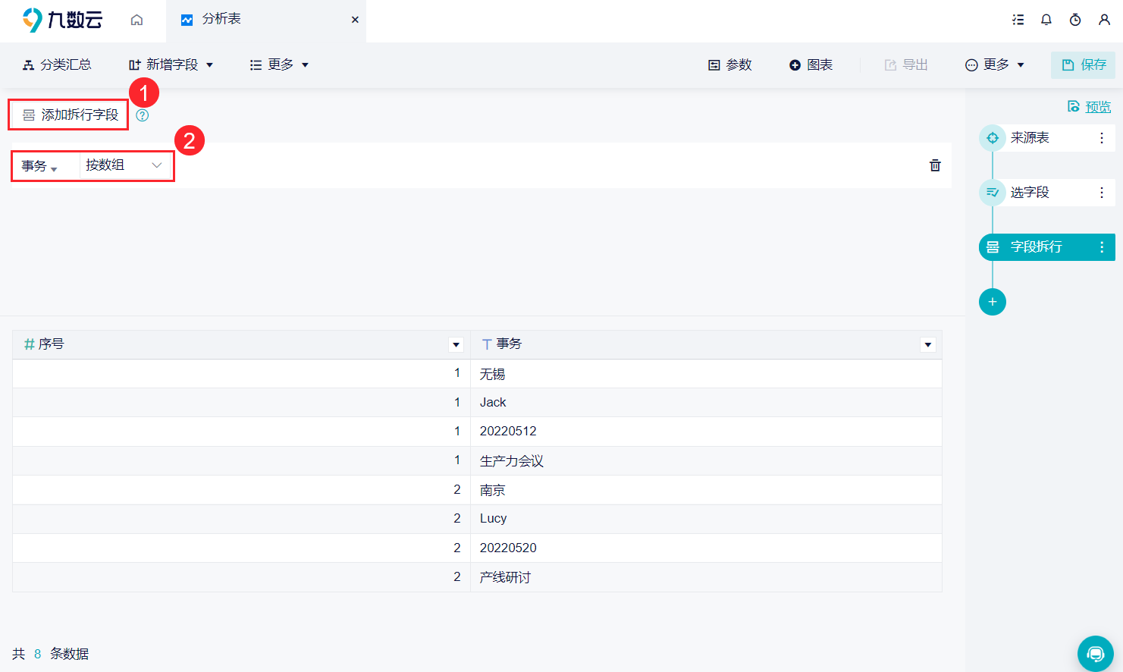Viewport: 1123px width, 672px height.
Task: Add a new step with plus circle
Action: click(x=993, y=302)
